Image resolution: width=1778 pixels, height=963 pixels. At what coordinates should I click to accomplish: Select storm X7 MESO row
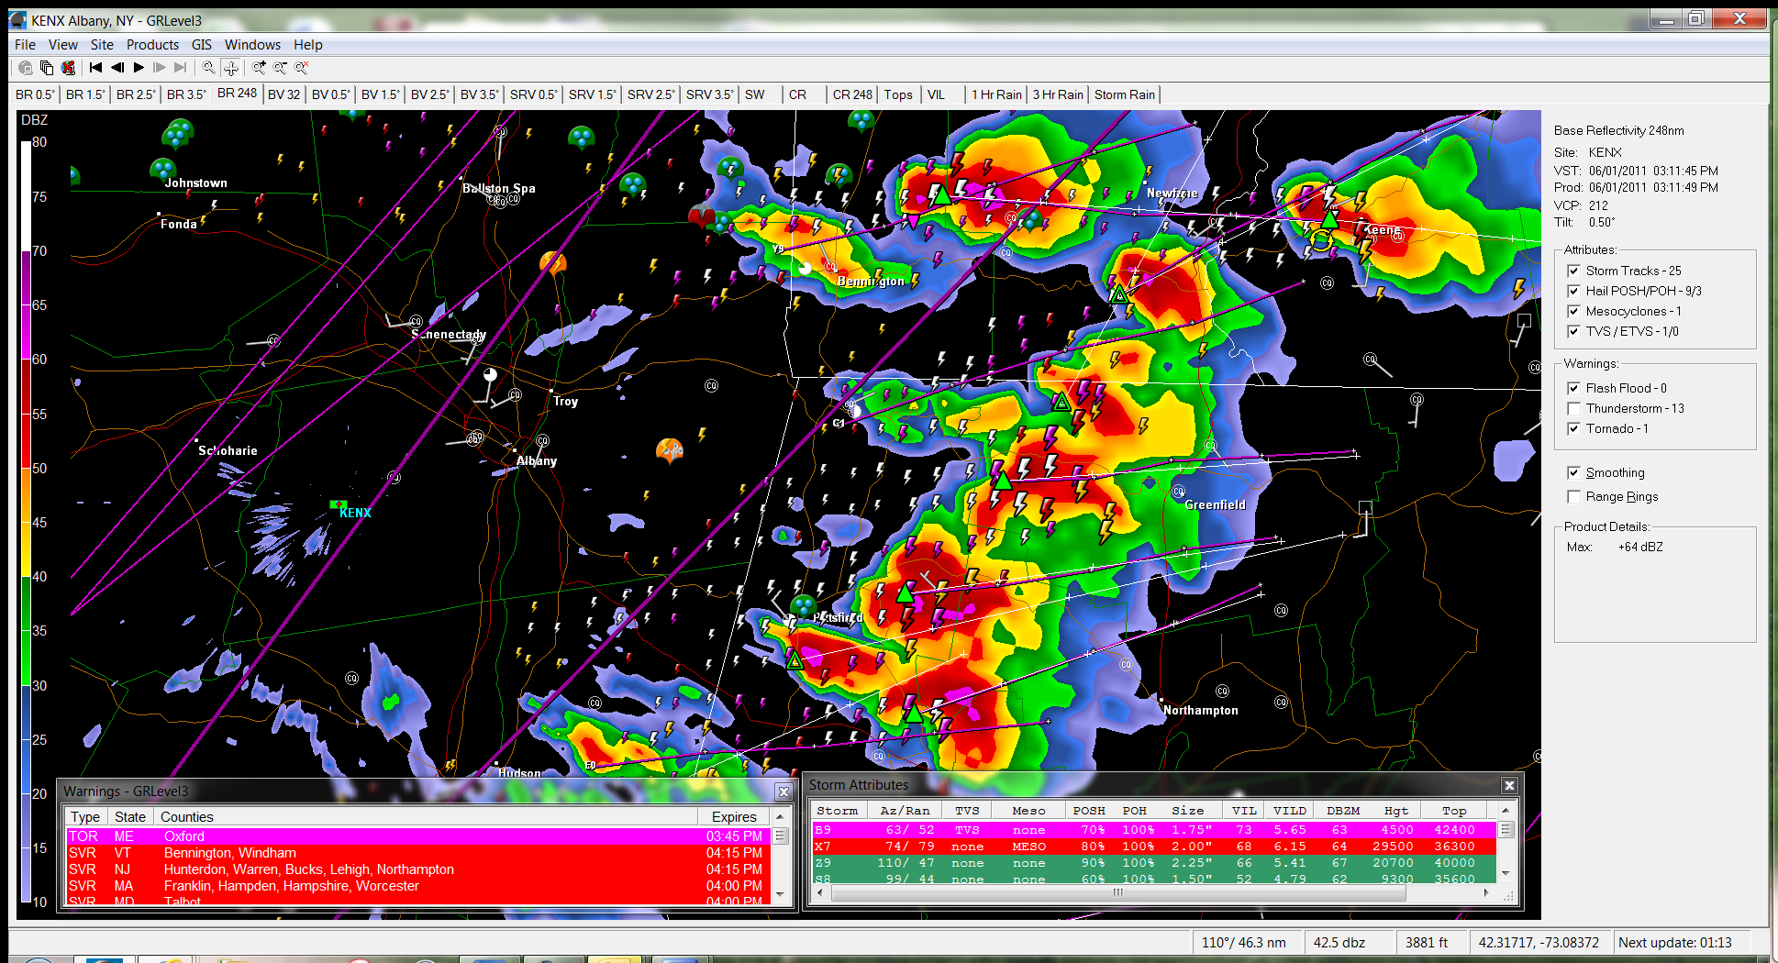[1154, 847]
